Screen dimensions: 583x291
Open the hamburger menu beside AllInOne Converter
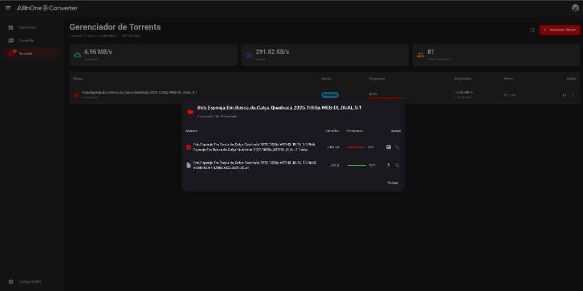point(8,8)
